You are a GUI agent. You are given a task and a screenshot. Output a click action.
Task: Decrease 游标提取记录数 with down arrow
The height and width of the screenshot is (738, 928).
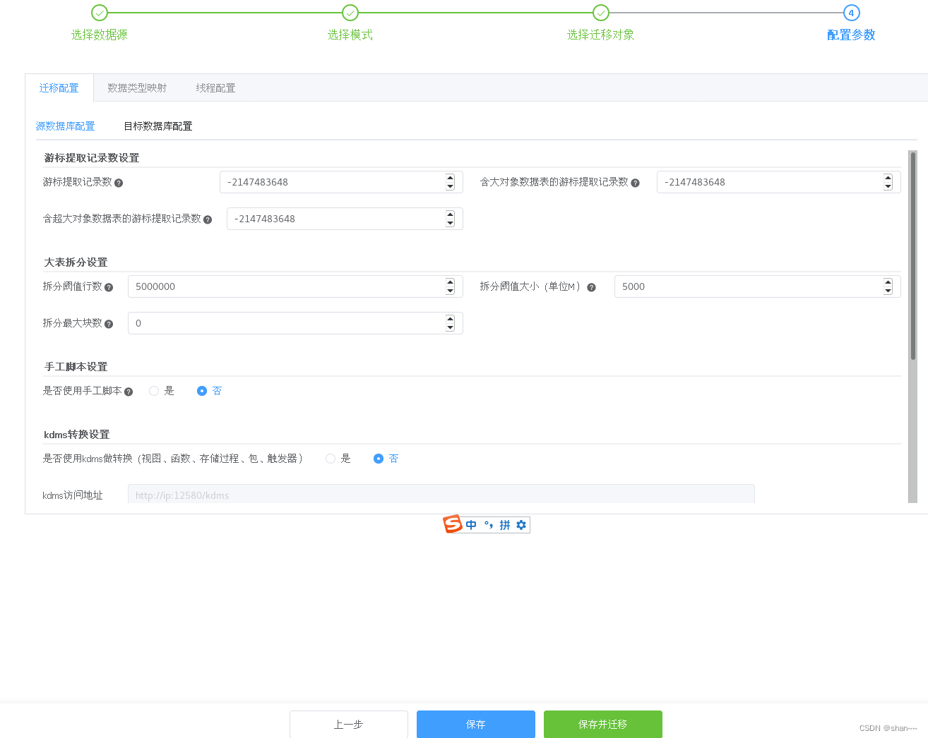point(450,186)
